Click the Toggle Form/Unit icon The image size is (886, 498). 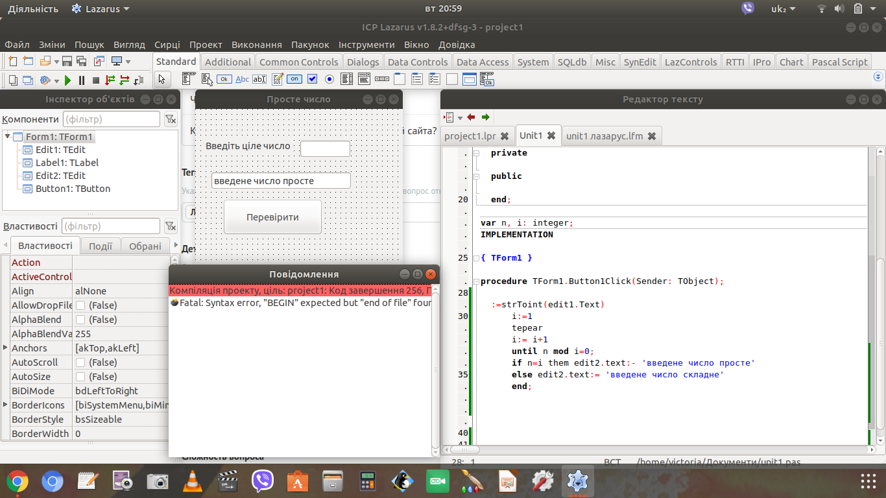click(x=99, y=61)
